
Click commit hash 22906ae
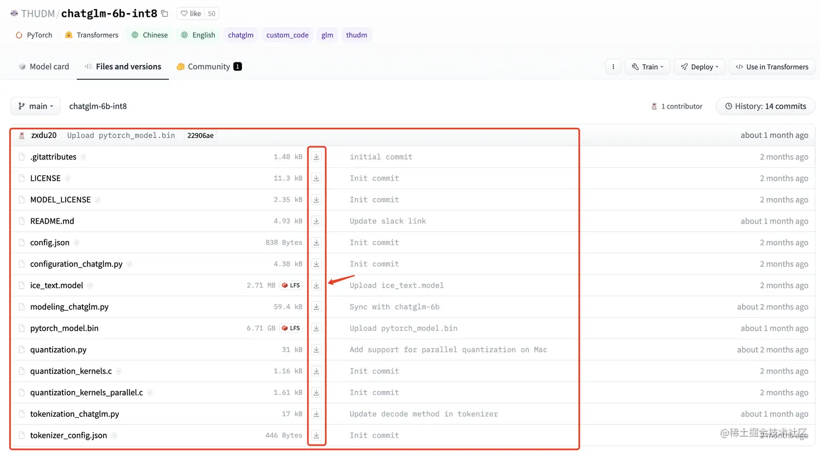201,136
